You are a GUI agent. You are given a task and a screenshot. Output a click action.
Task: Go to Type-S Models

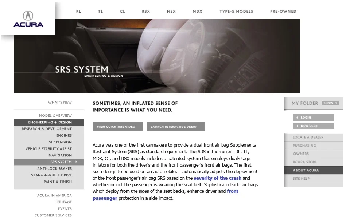pyautogui.click(x=236, y=11)
